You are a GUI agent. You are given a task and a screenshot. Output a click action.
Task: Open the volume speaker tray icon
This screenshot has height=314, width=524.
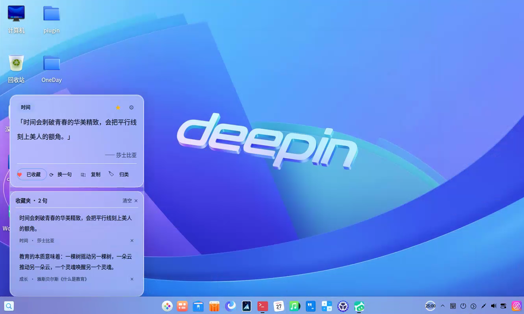[494, 306]
